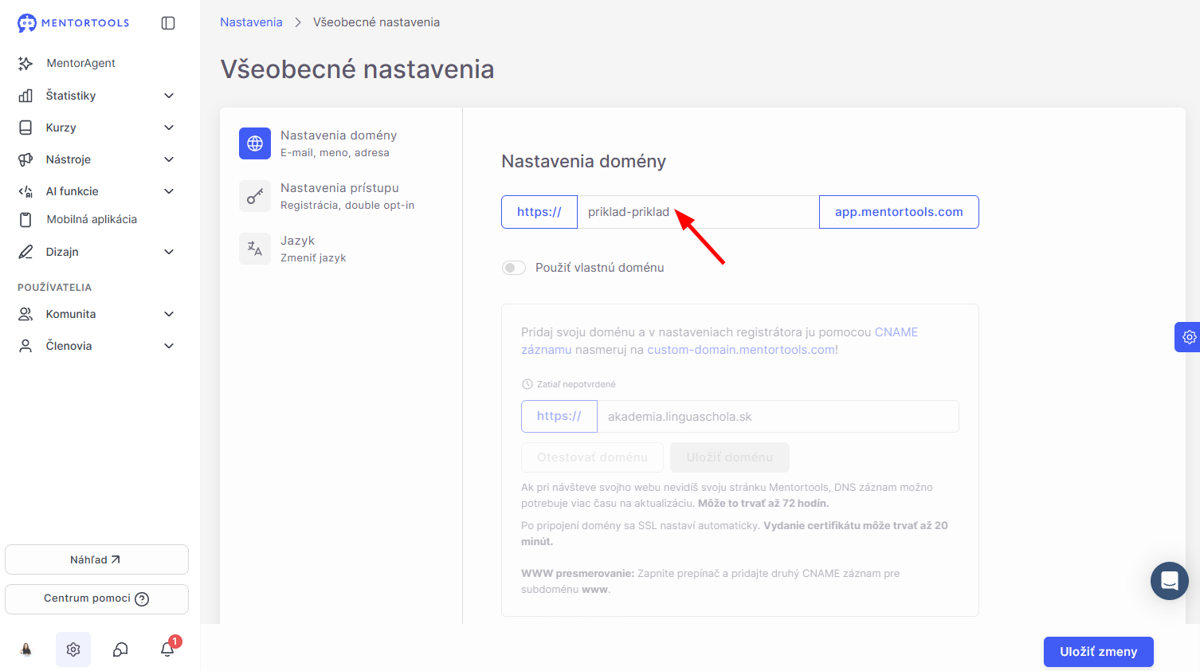Click the blue gear tab on right edge

[1188, 337]
